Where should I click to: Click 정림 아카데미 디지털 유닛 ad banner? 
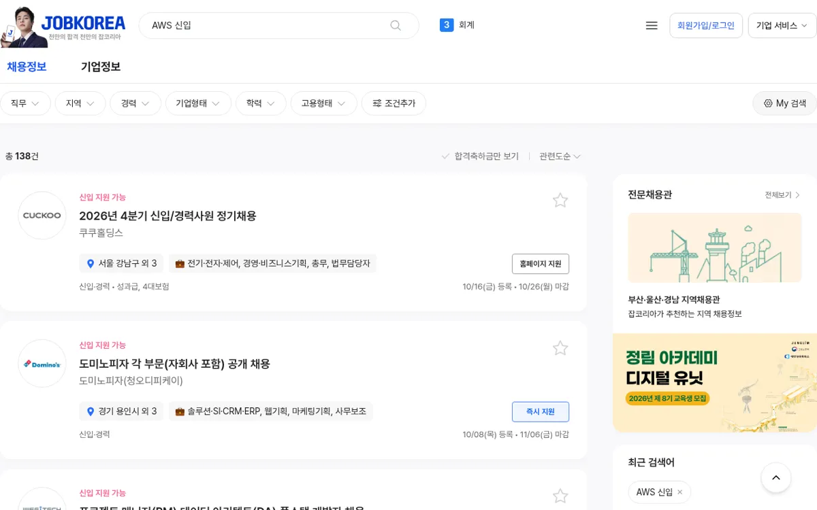[715, 383]
